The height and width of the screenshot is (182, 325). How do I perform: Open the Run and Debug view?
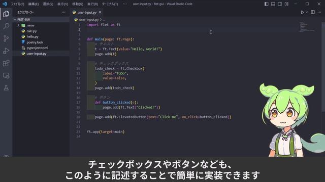(x=6, y=51)
